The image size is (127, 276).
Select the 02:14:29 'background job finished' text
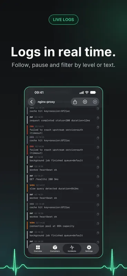point(56,236)
